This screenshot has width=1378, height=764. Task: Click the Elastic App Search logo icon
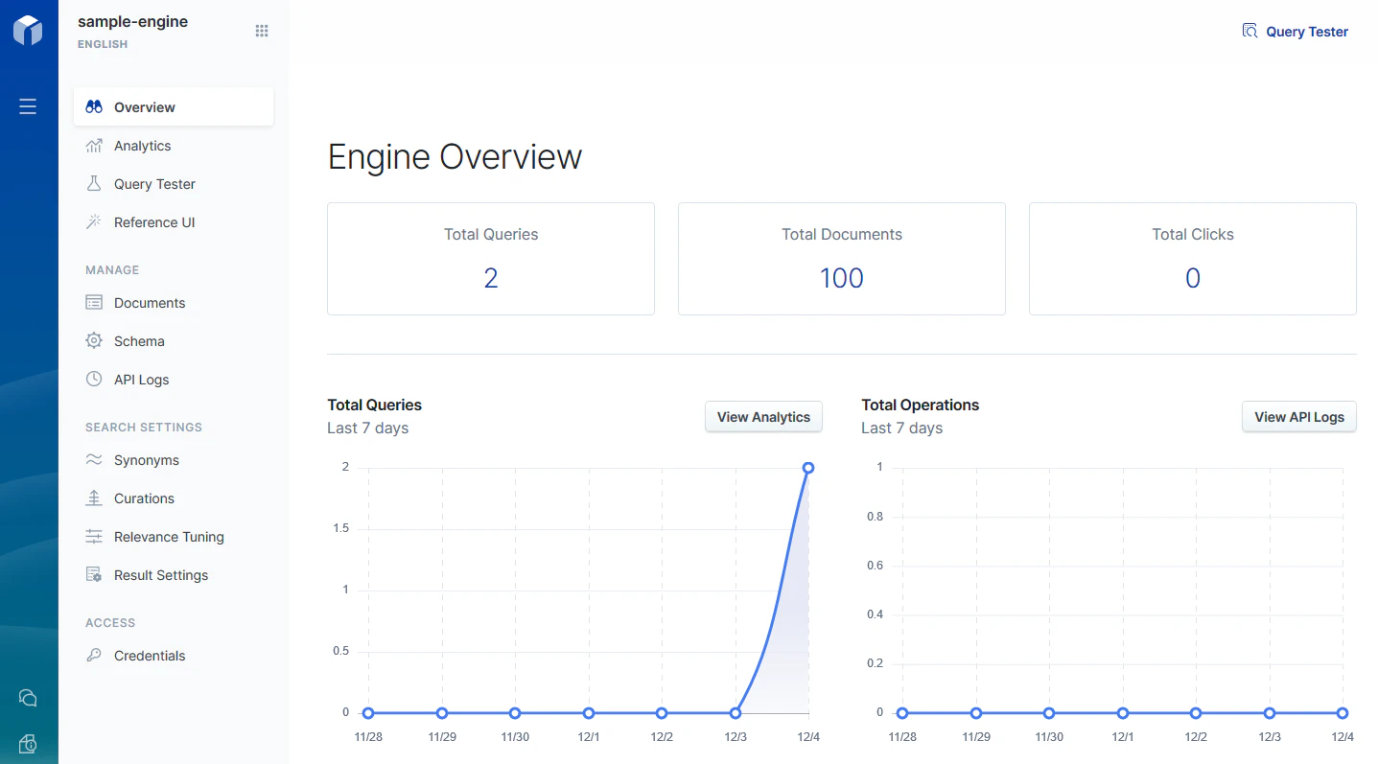tap(28, 30)
